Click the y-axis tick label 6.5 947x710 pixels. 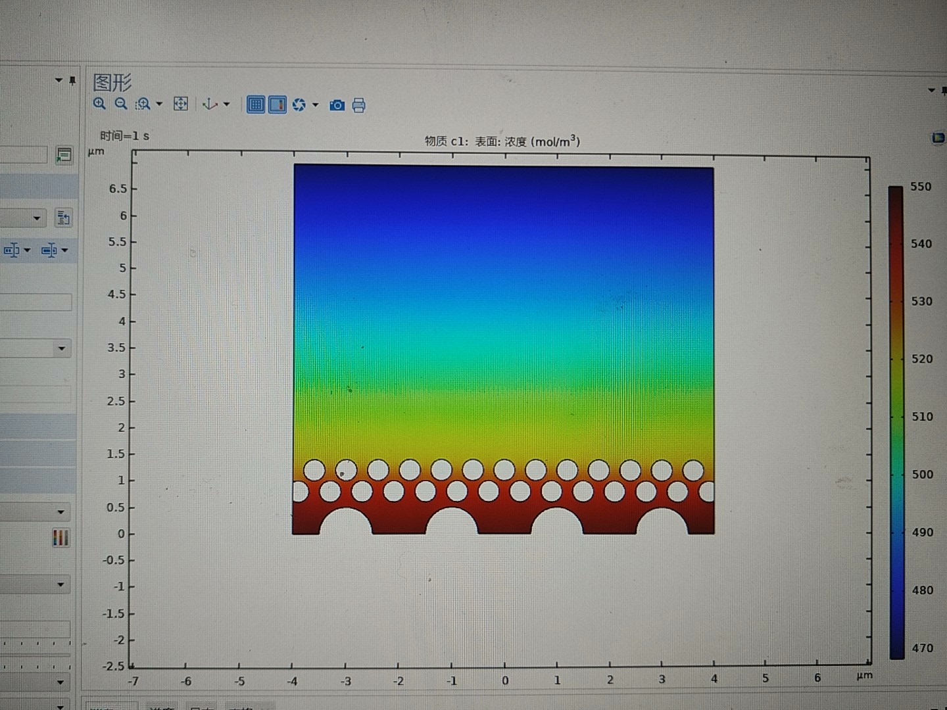[118, 189]
